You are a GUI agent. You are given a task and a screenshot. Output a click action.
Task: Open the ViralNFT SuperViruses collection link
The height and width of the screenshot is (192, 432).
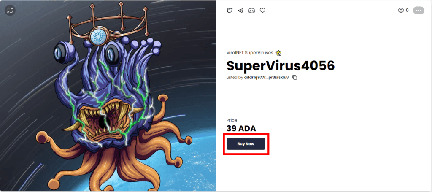(250, 53)
